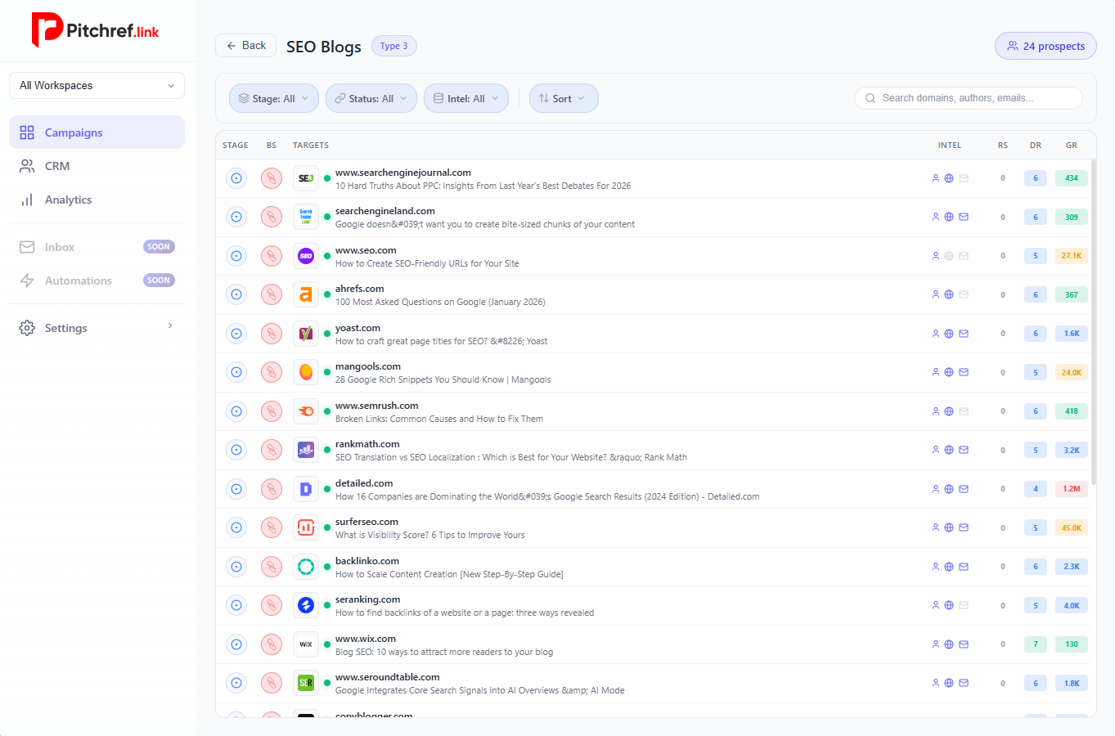Open Analytics in sidebar
1115x736 pixels.
tap(68, 200)
